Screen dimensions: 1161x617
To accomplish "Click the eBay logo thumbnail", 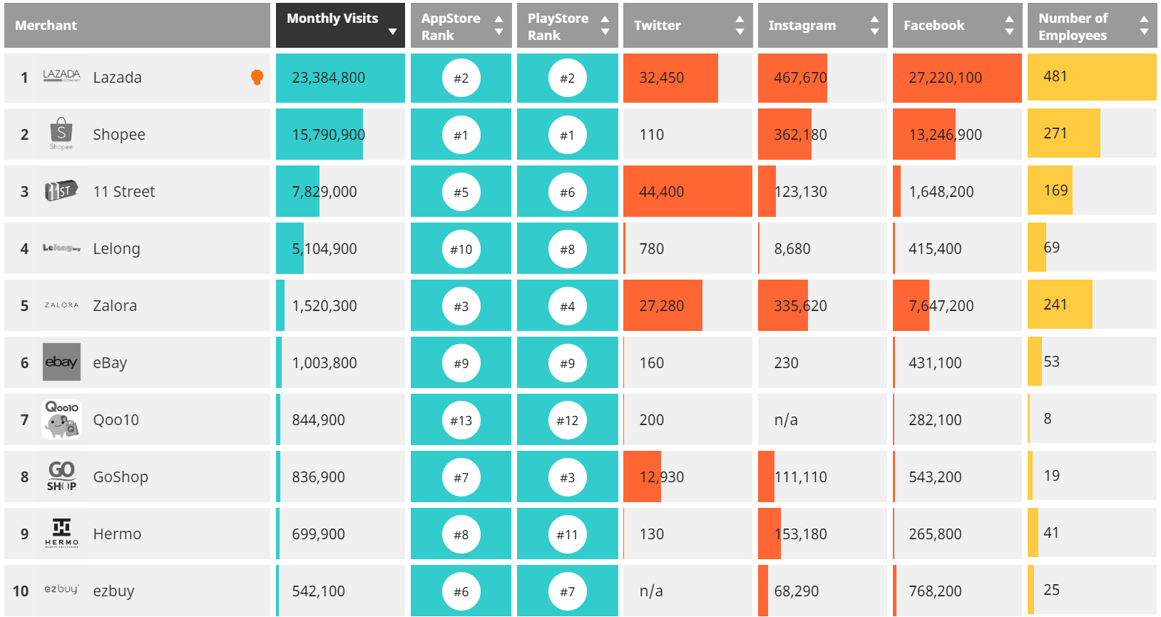I will coord(61,362).
